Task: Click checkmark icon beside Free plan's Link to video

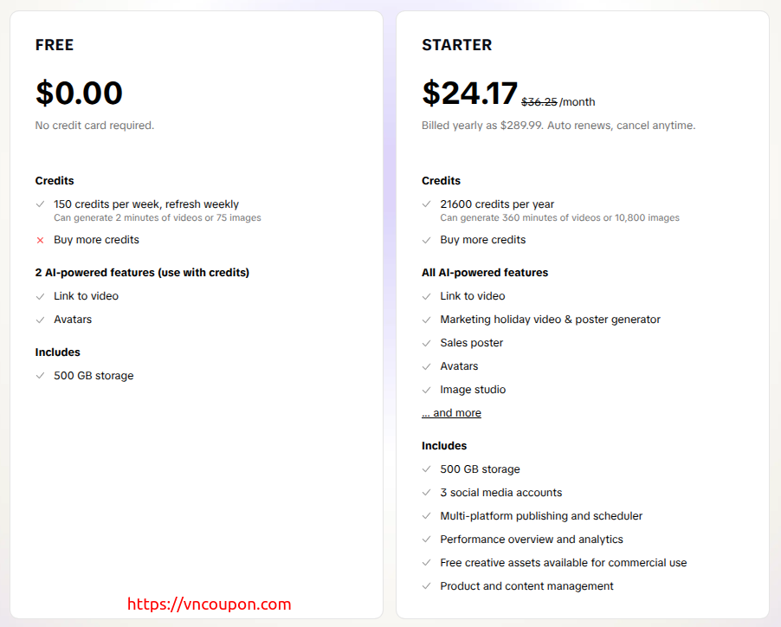Action: pos(40,296)
